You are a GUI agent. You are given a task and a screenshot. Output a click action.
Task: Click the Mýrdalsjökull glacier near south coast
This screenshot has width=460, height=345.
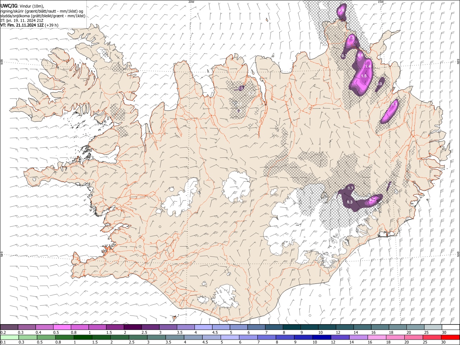click(225, 296)
